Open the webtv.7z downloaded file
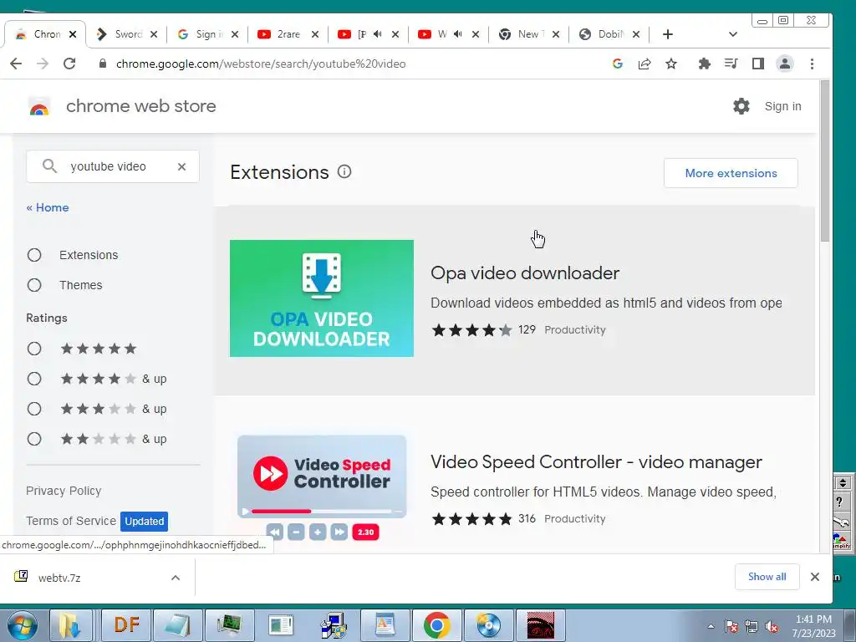This screenshot has width=856, height=642. [x=59, y=578]
